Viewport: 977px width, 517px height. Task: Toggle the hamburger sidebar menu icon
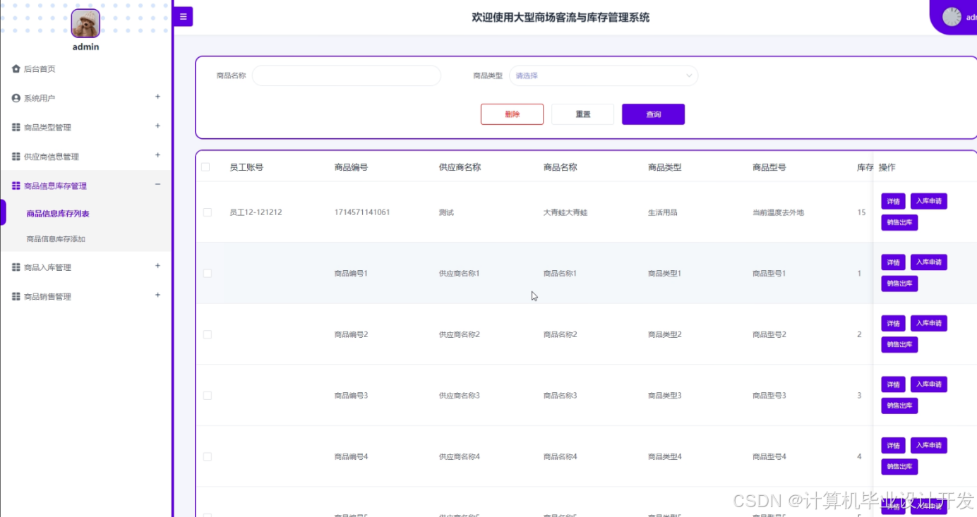click(x=183, y=16)
